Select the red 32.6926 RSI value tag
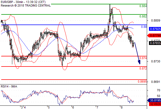Image resolution: width=161 pixels, height=109 pixels. point(155,104)
